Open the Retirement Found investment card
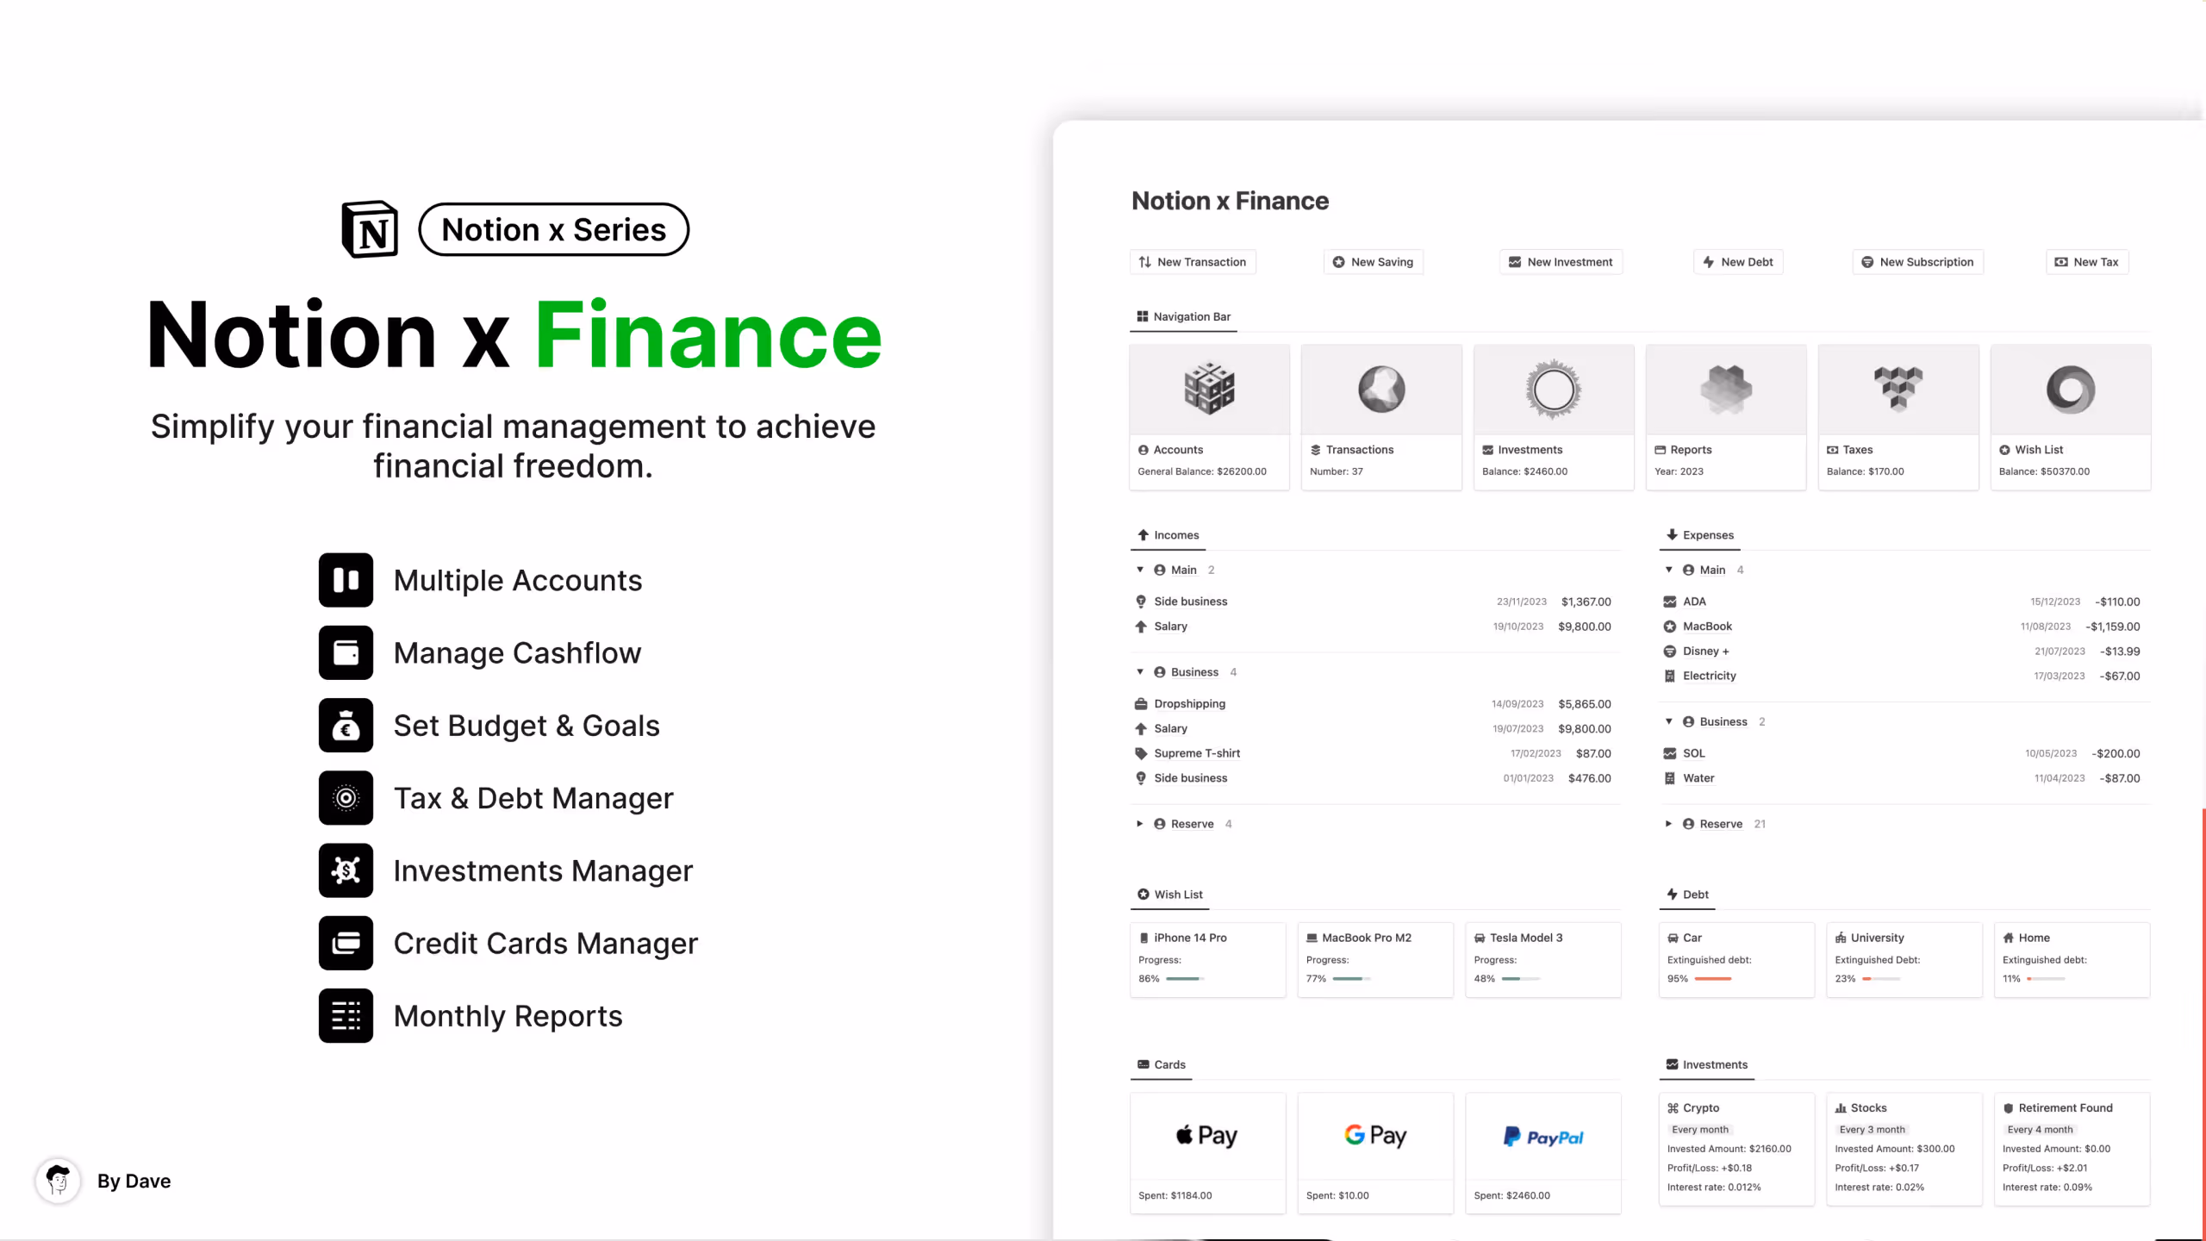 (2072, 1149)
